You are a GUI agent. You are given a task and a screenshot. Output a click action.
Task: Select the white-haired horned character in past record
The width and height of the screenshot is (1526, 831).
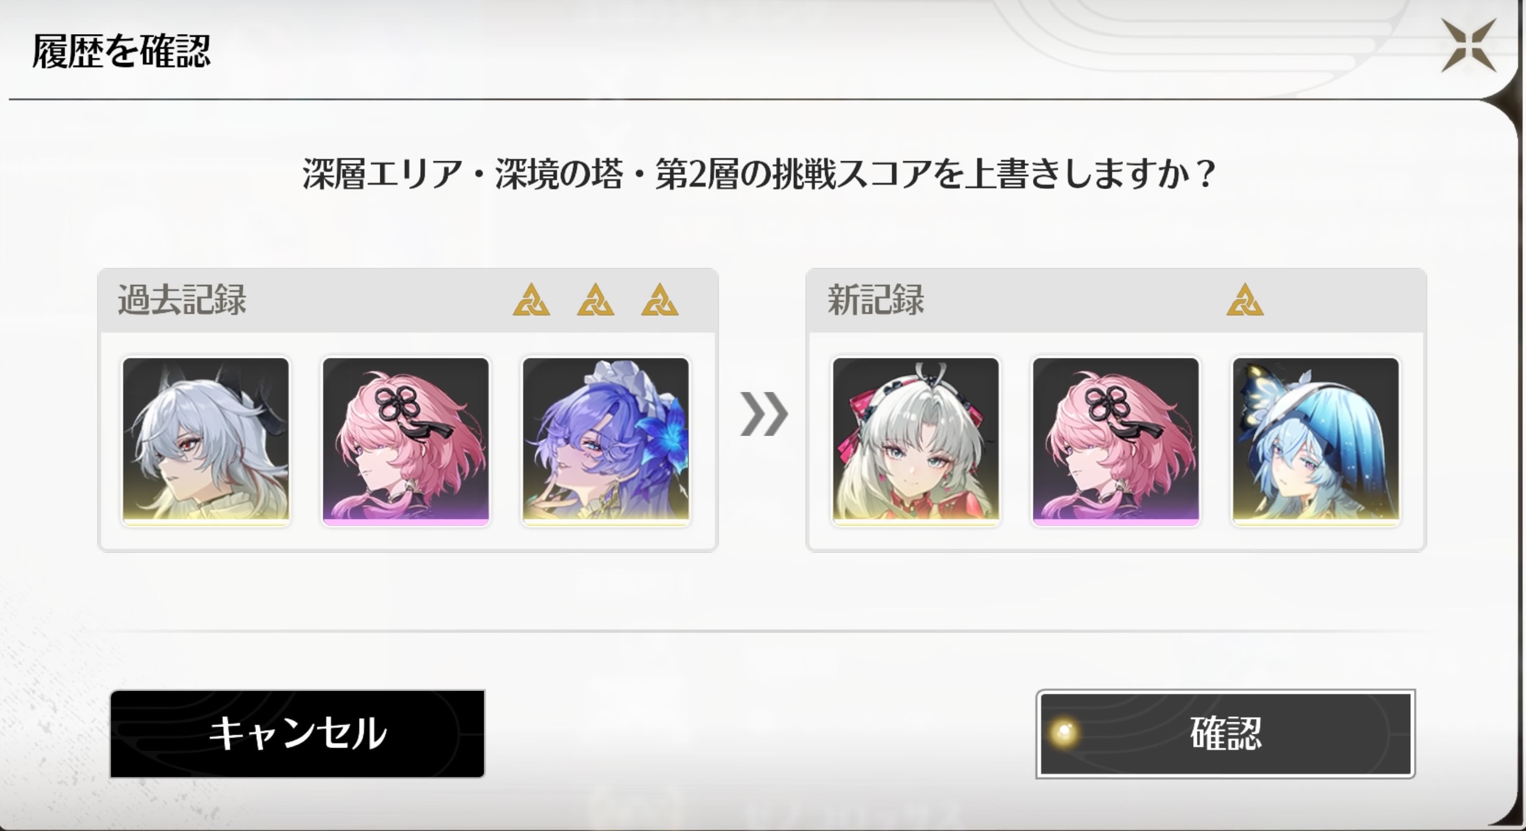[x=206, y=441]
